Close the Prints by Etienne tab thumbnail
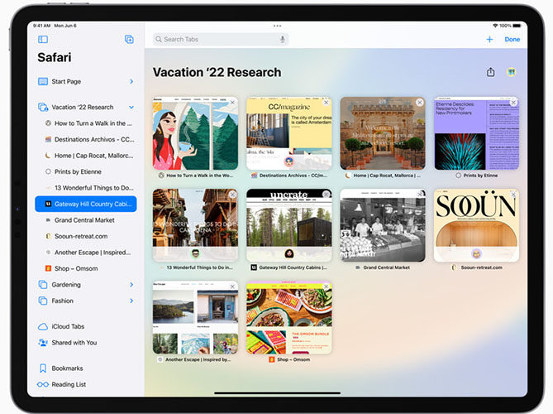 click(513, 103)
